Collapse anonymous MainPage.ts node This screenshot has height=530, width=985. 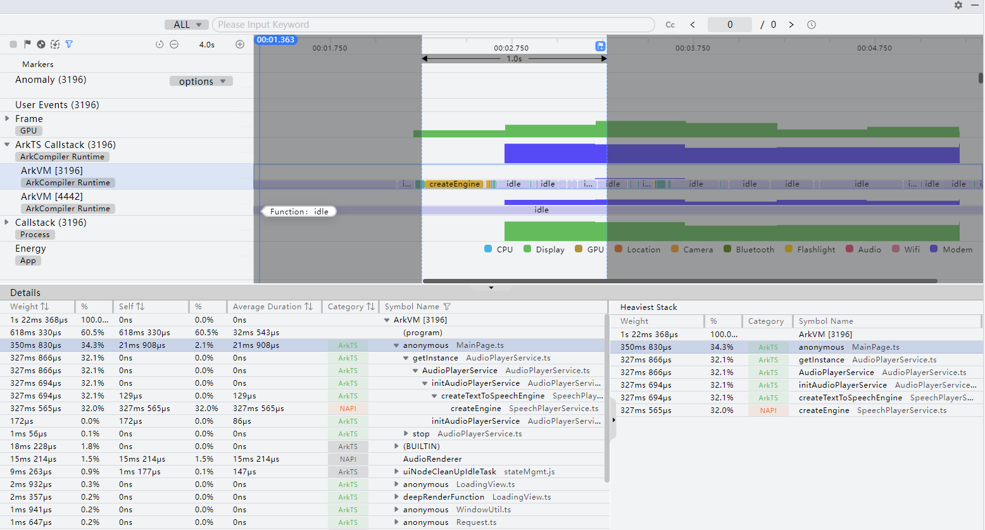[x=396, y=345]
